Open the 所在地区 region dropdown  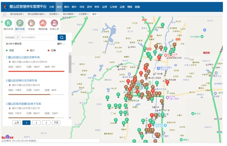tap(13, 38)
